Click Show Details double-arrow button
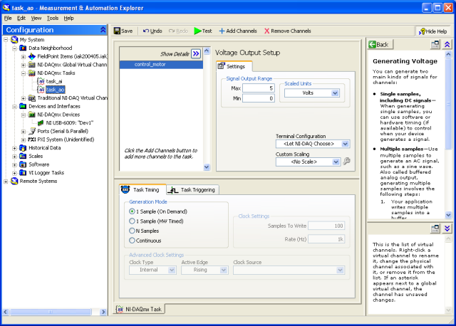This screenshot has width=456, height=326. point(196,54)
